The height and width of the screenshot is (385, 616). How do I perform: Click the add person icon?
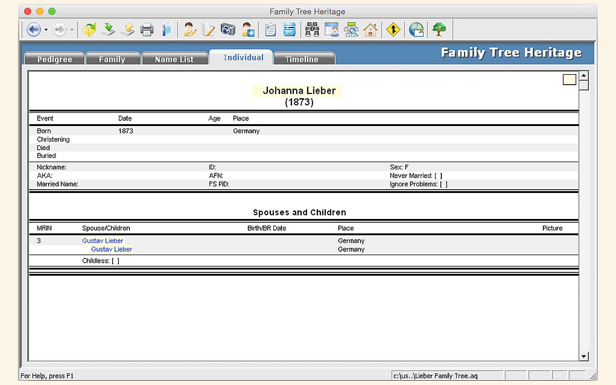tap(248, 30)
